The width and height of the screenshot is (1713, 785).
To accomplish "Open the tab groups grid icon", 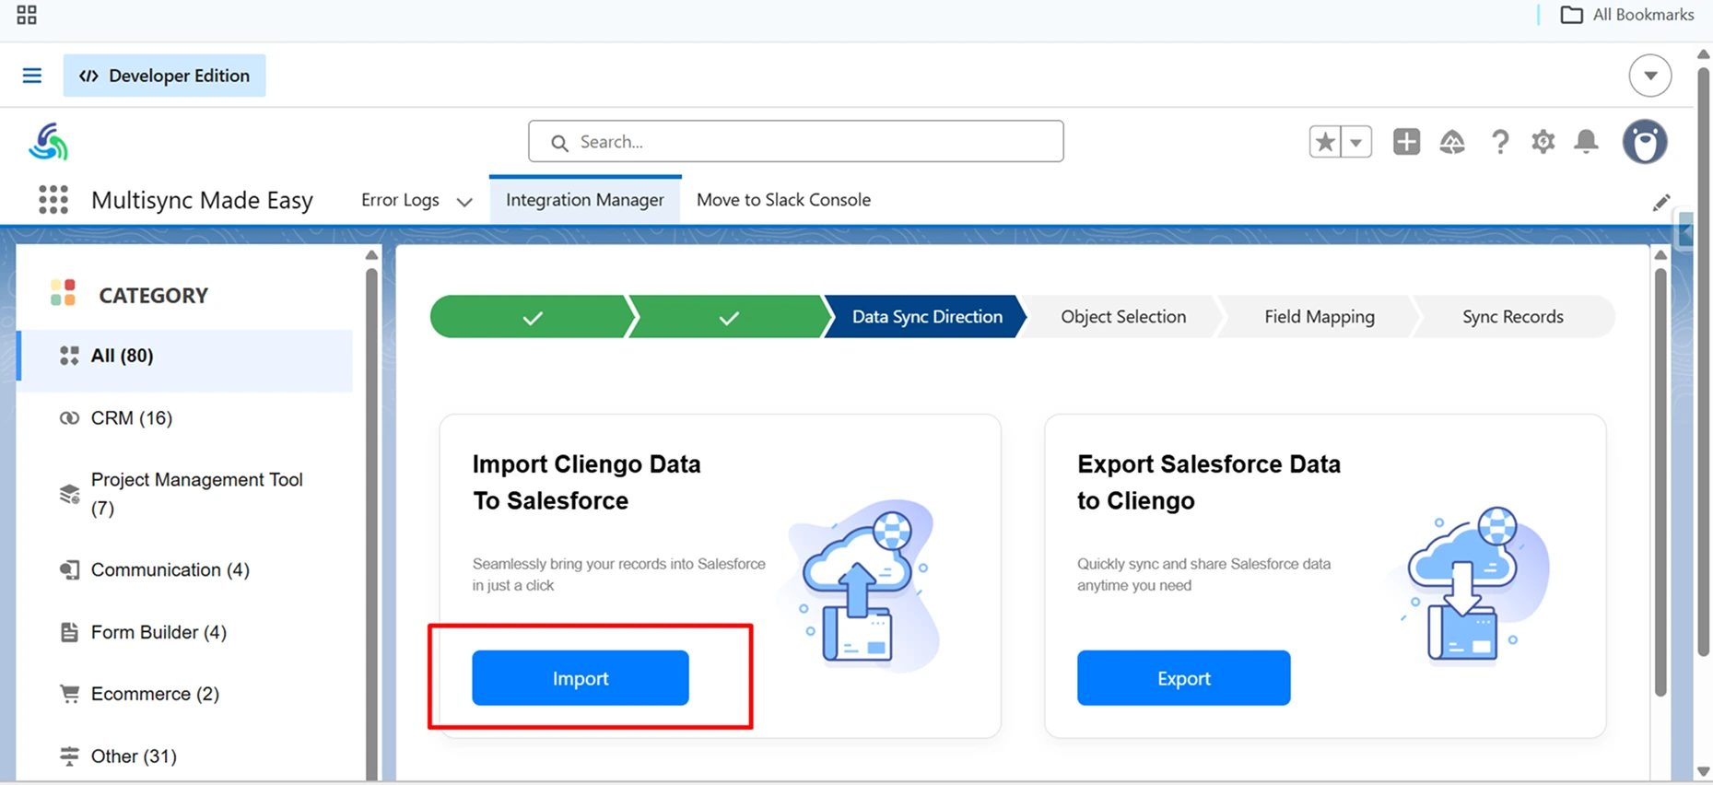I will click(x=27, y=15).
